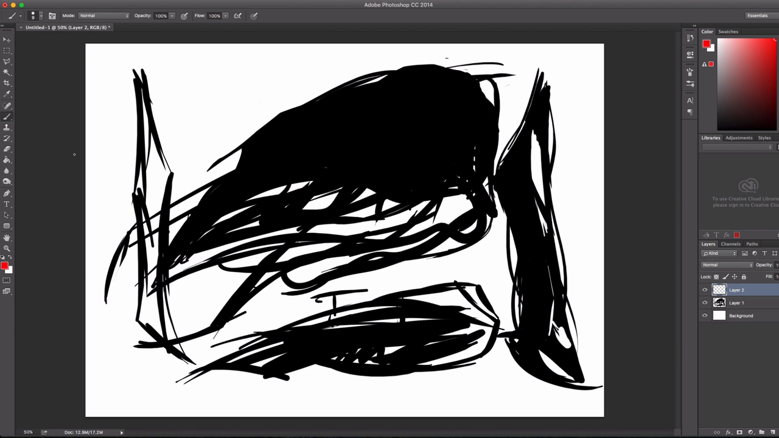Select the Blur tool
The height and width of the screenshot is (438, 779).
[x=7, y=171]
